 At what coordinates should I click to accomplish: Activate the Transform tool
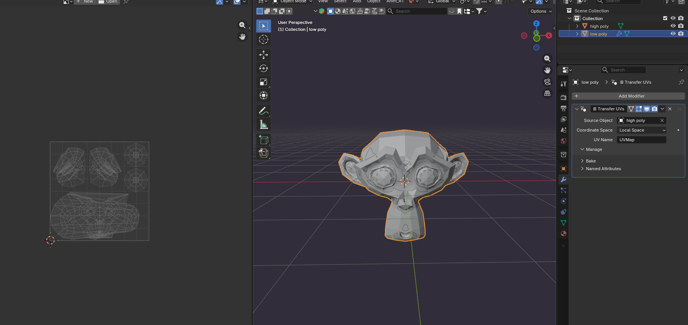(264, 95)
